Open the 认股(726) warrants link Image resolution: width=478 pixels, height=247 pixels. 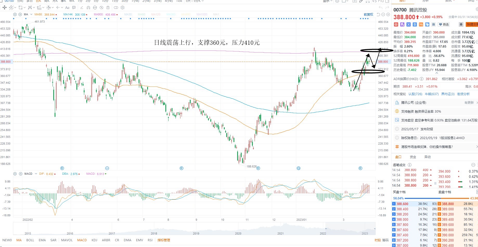(x=415, y=94)
